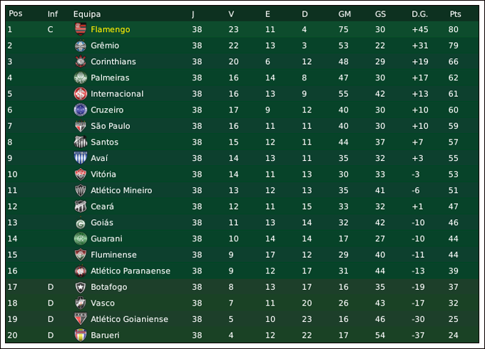Open Atlético Mineiro team page

coord(121,190)
